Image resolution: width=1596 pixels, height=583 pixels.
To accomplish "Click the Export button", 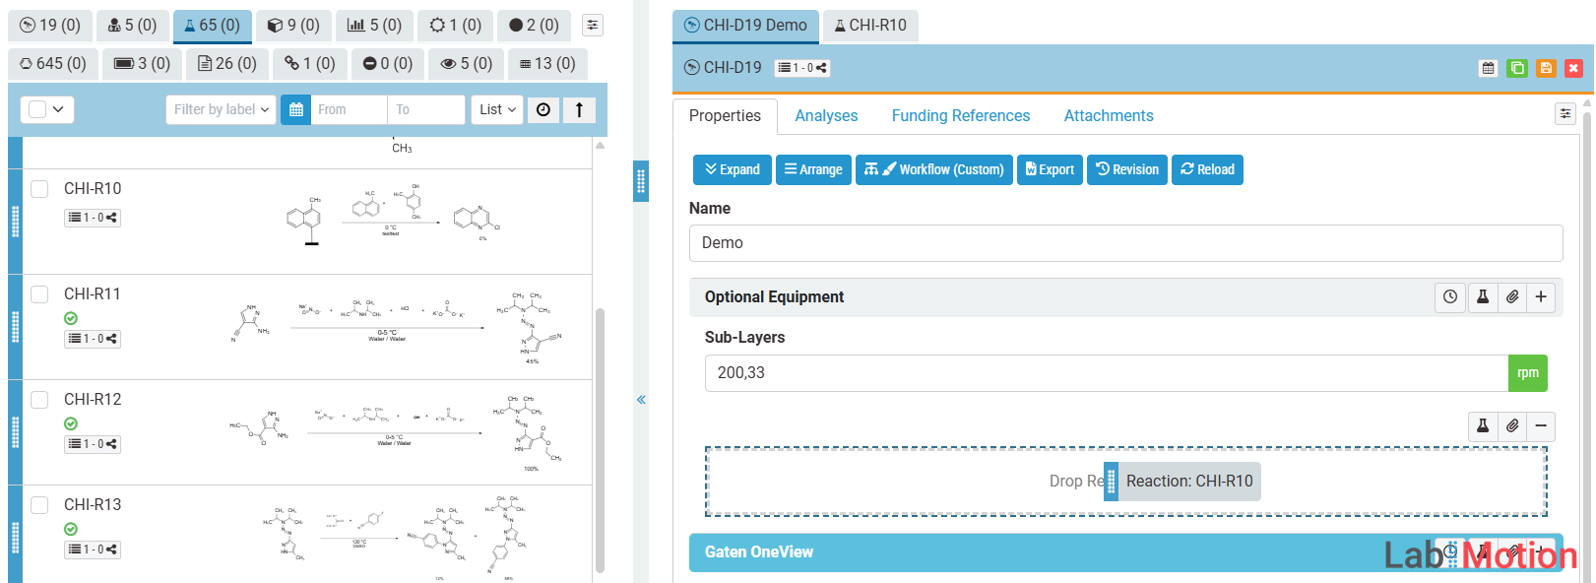I will pos(1050,169).
